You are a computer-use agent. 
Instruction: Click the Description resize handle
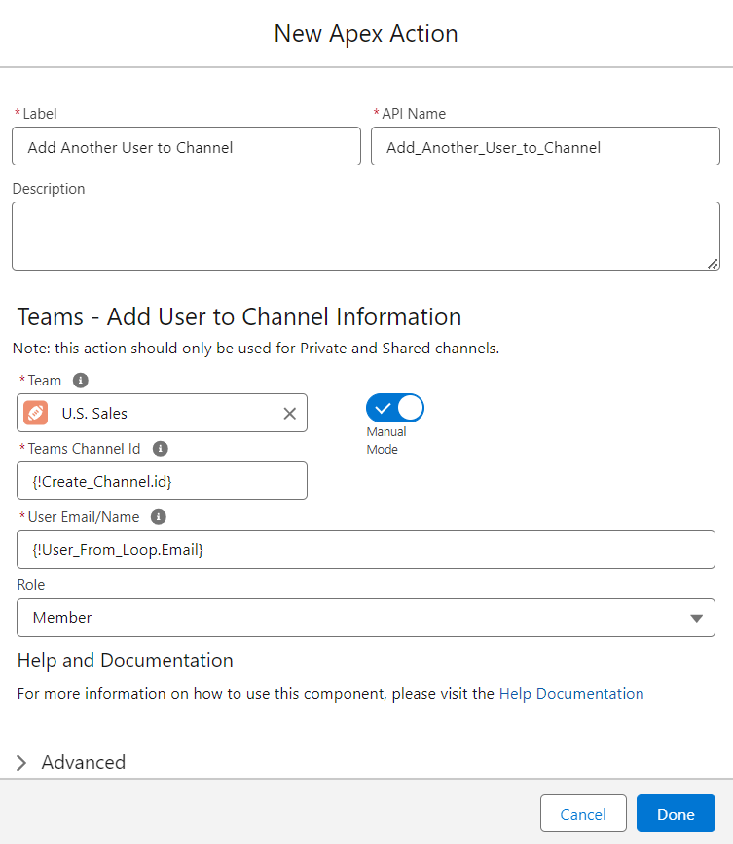point(713,263)
